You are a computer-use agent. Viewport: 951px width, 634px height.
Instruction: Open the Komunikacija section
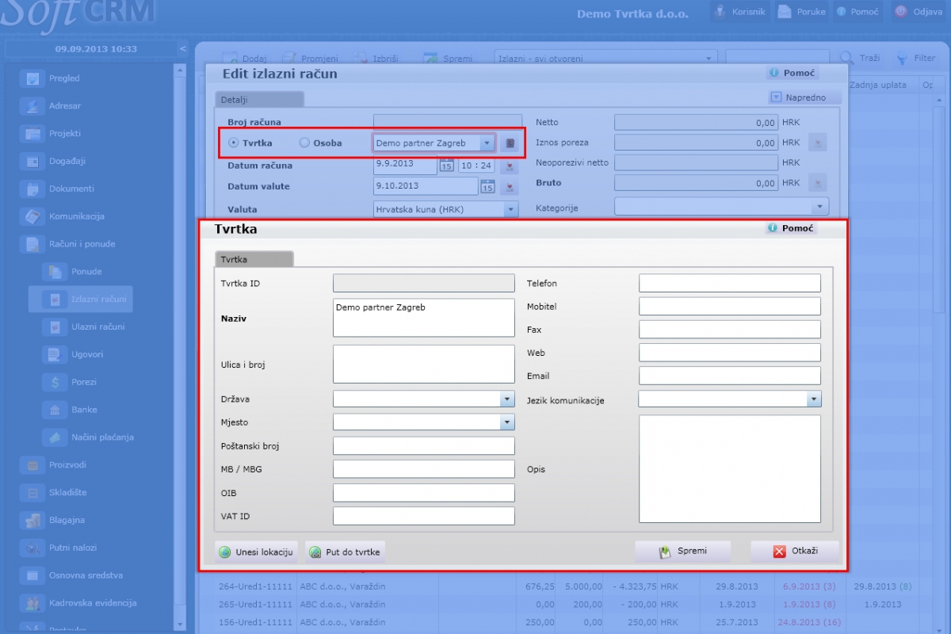pos(77,216)
